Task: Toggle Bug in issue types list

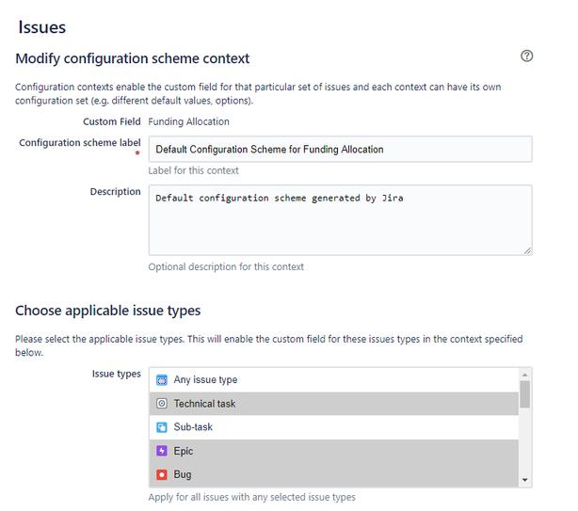Action: click(333, 474)
